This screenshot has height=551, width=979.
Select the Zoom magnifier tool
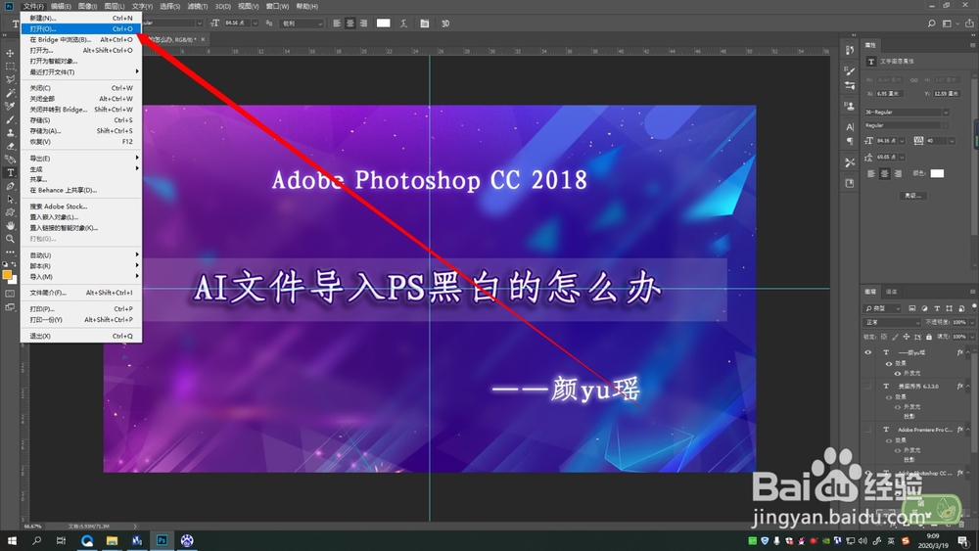[10, 239]
